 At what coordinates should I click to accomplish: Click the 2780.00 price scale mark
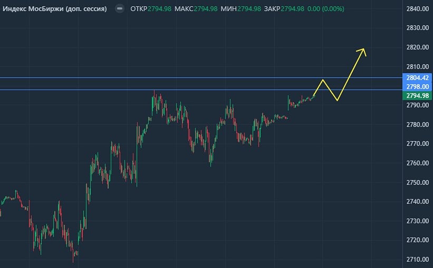coord(418,124)
